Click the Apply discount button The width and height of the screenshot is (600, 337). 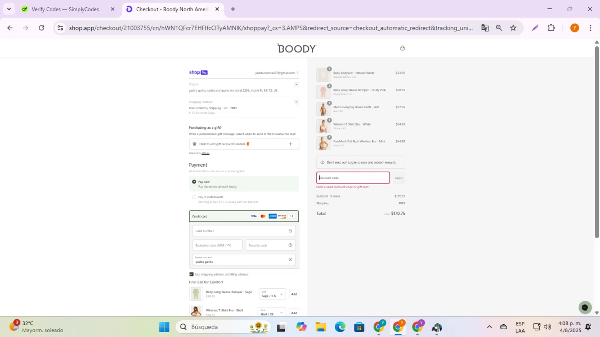click(x=399, y=178)
